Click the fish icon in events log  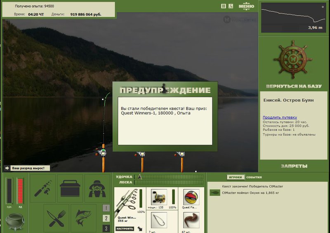pos(214,193)
